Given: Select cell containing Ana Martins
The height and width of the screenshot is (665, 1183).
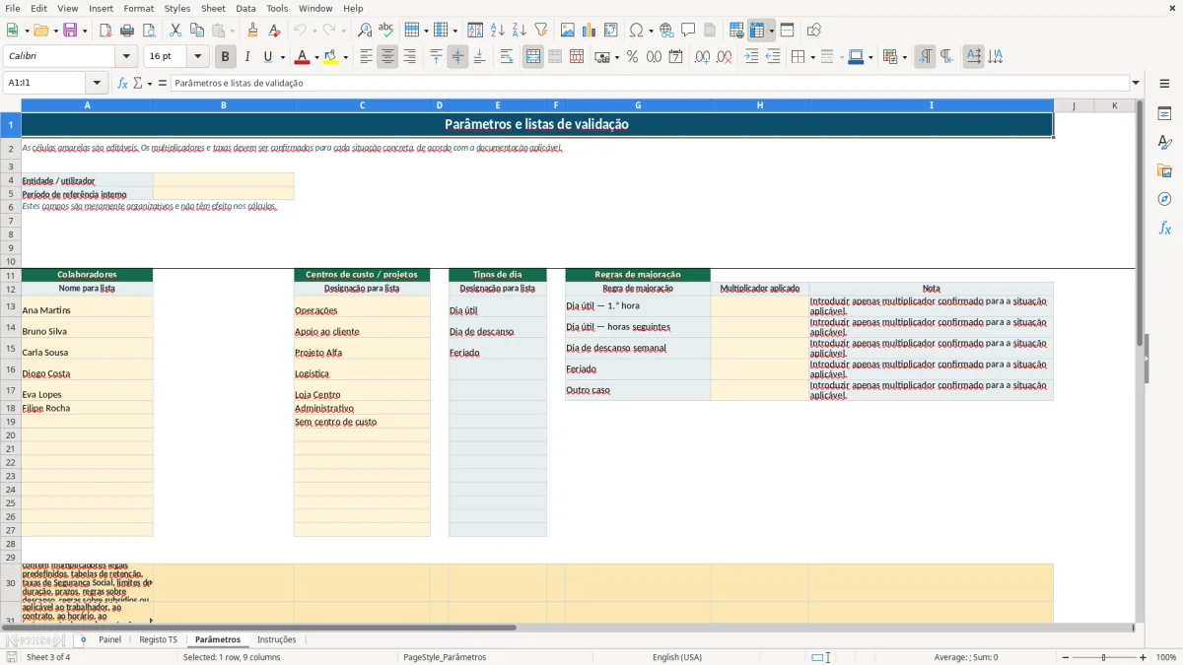Looking at the screenshot, I should [87, 306].
